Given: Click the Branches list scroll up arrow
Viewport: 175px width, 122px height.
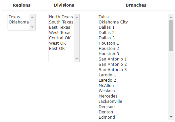Looking at the screenshot, I should tap(171, 17).
